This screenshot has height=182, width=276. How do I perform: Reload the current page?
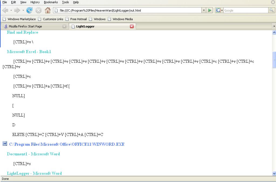point(29,10)
